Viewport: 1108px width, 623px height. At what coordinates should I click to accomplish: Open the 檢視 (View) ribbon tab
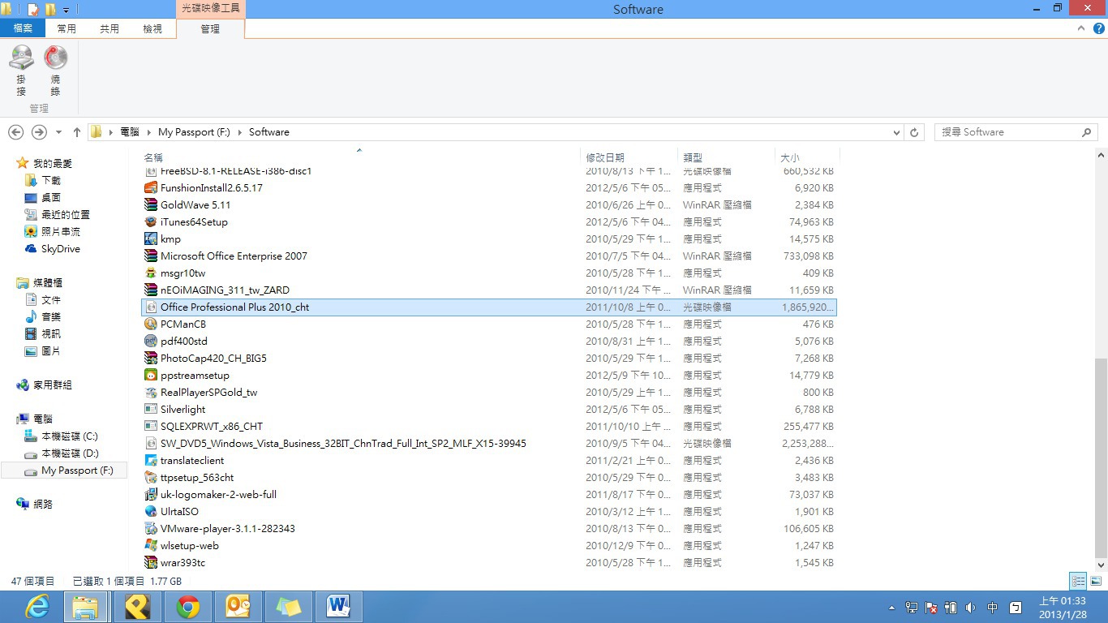[152, 28]
